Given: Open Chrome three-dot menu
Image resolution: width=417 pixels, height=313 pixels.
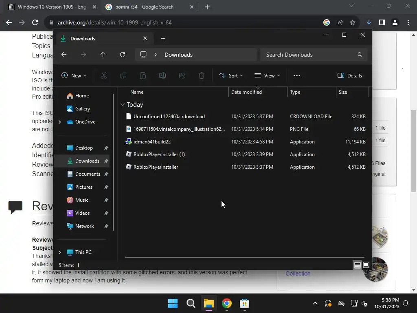Looking at the screenshot, I should (x=408, y=23).
